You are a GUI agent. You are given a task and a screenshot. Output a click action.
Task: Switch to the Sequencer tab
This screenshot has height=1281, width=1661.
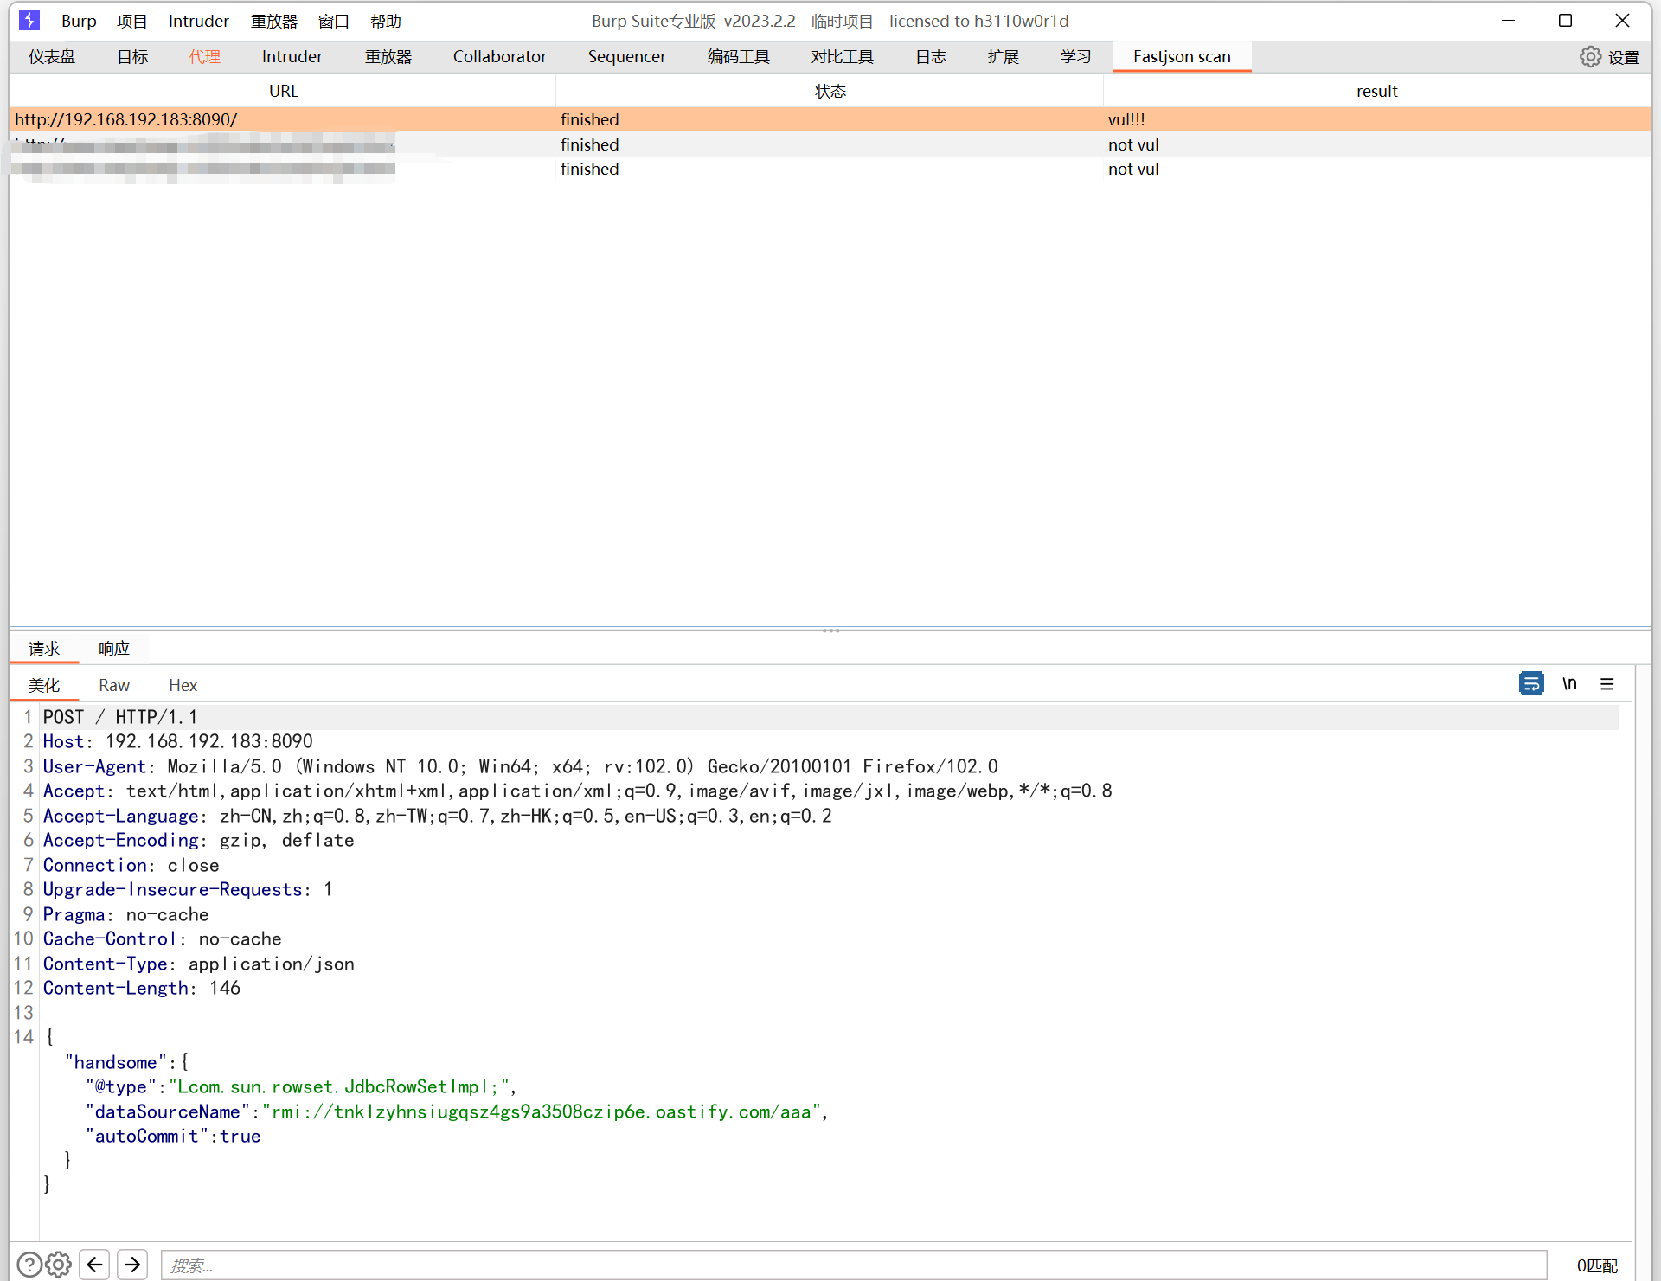tap(627, 57)
